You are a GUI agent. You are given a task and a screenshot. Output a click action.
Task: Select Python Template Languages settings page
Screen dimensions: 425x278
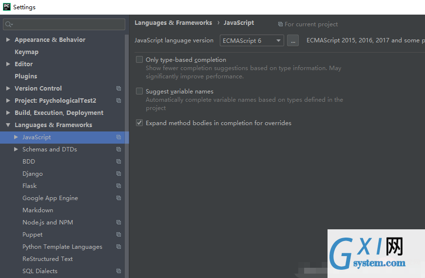[x=62, y=247]
